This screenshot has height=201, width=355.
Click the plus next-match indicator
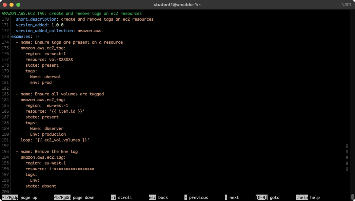(x=225, y=197)
